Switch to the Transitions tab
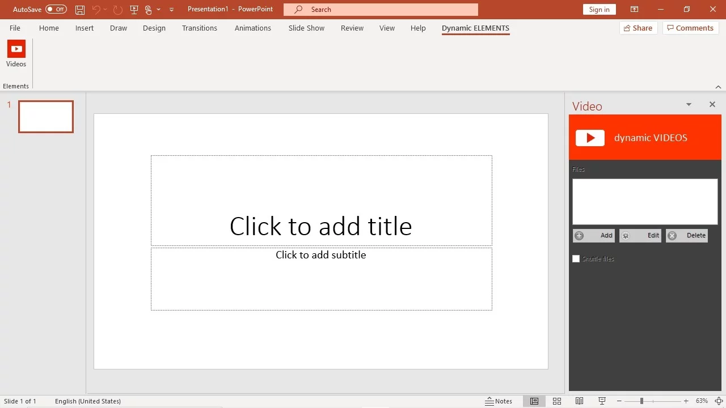The height and width of the screenshot is (408, 726). tap(200, 28)
